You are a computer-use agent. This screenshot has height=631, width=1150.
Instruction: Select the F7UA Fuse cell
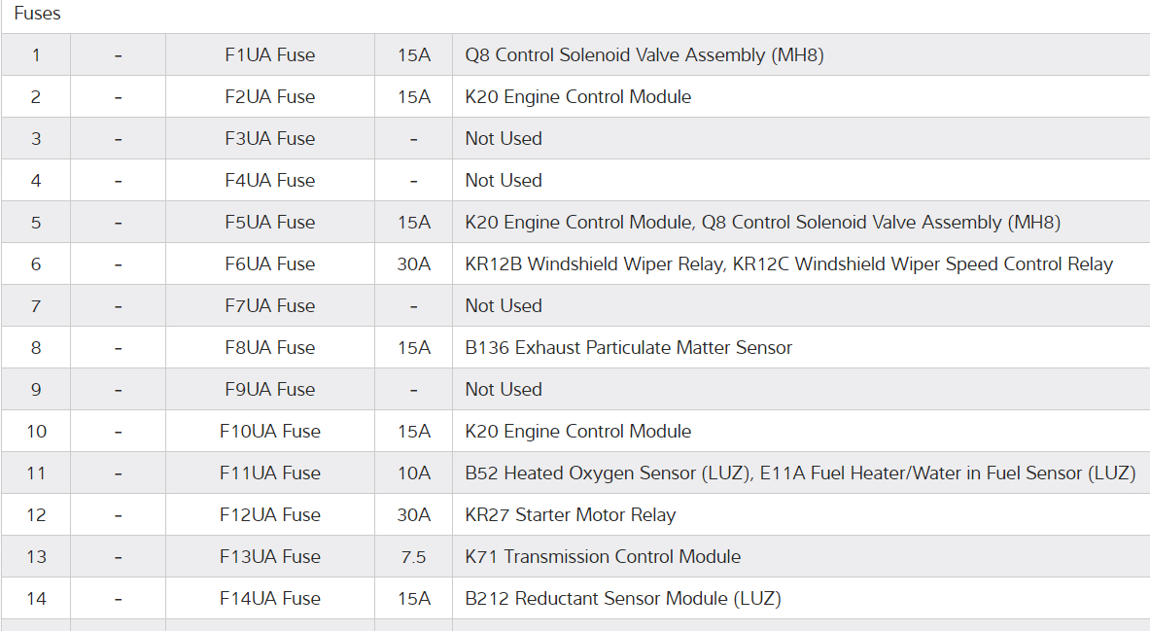click(269, 306)
